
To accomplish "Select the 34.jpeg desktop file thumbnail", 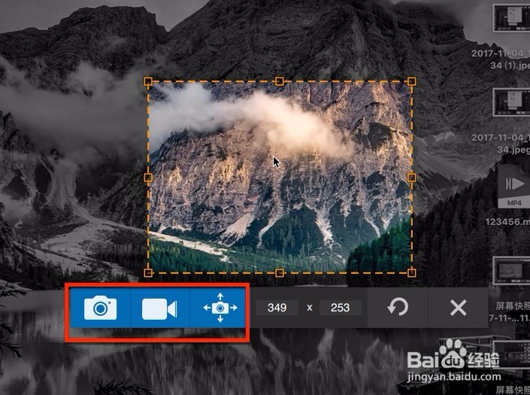I will (512, 102).
